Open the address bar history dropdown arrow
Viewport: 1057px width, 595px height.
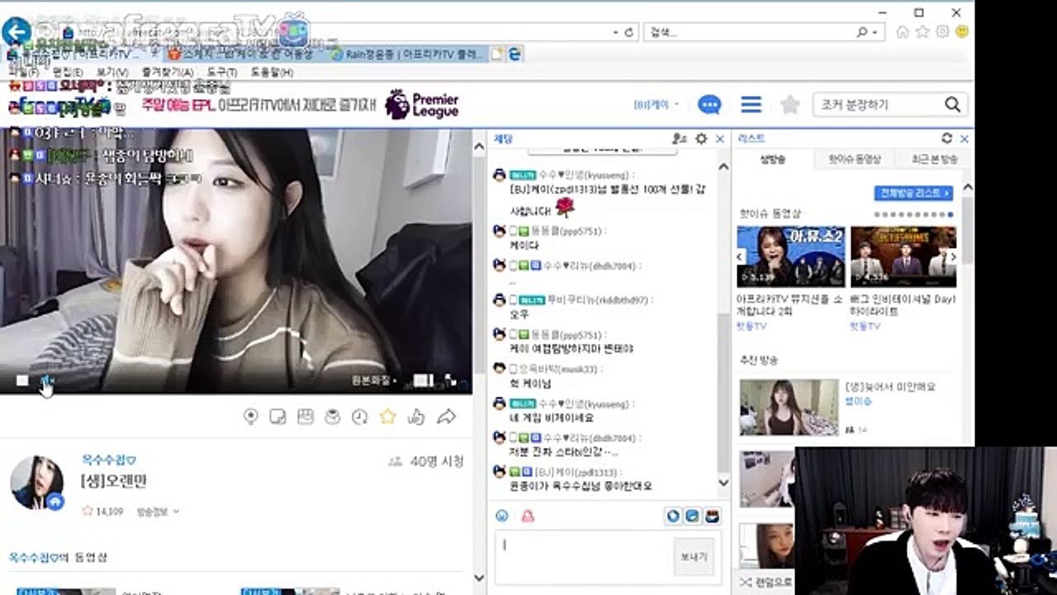point(616,32)
